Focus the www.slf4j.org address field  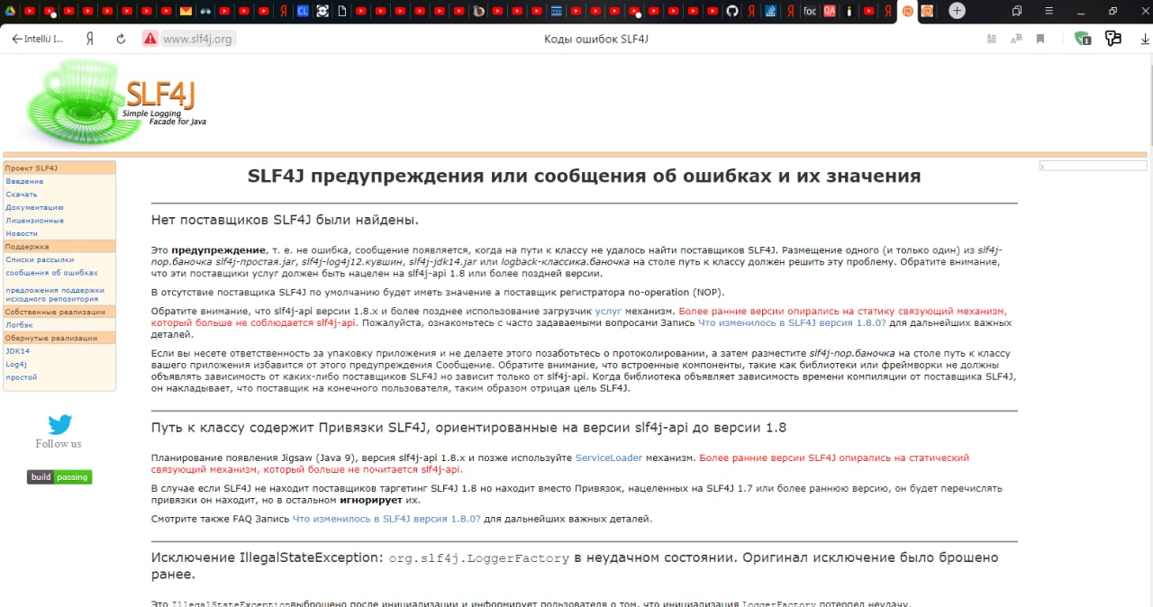point(197,39)
